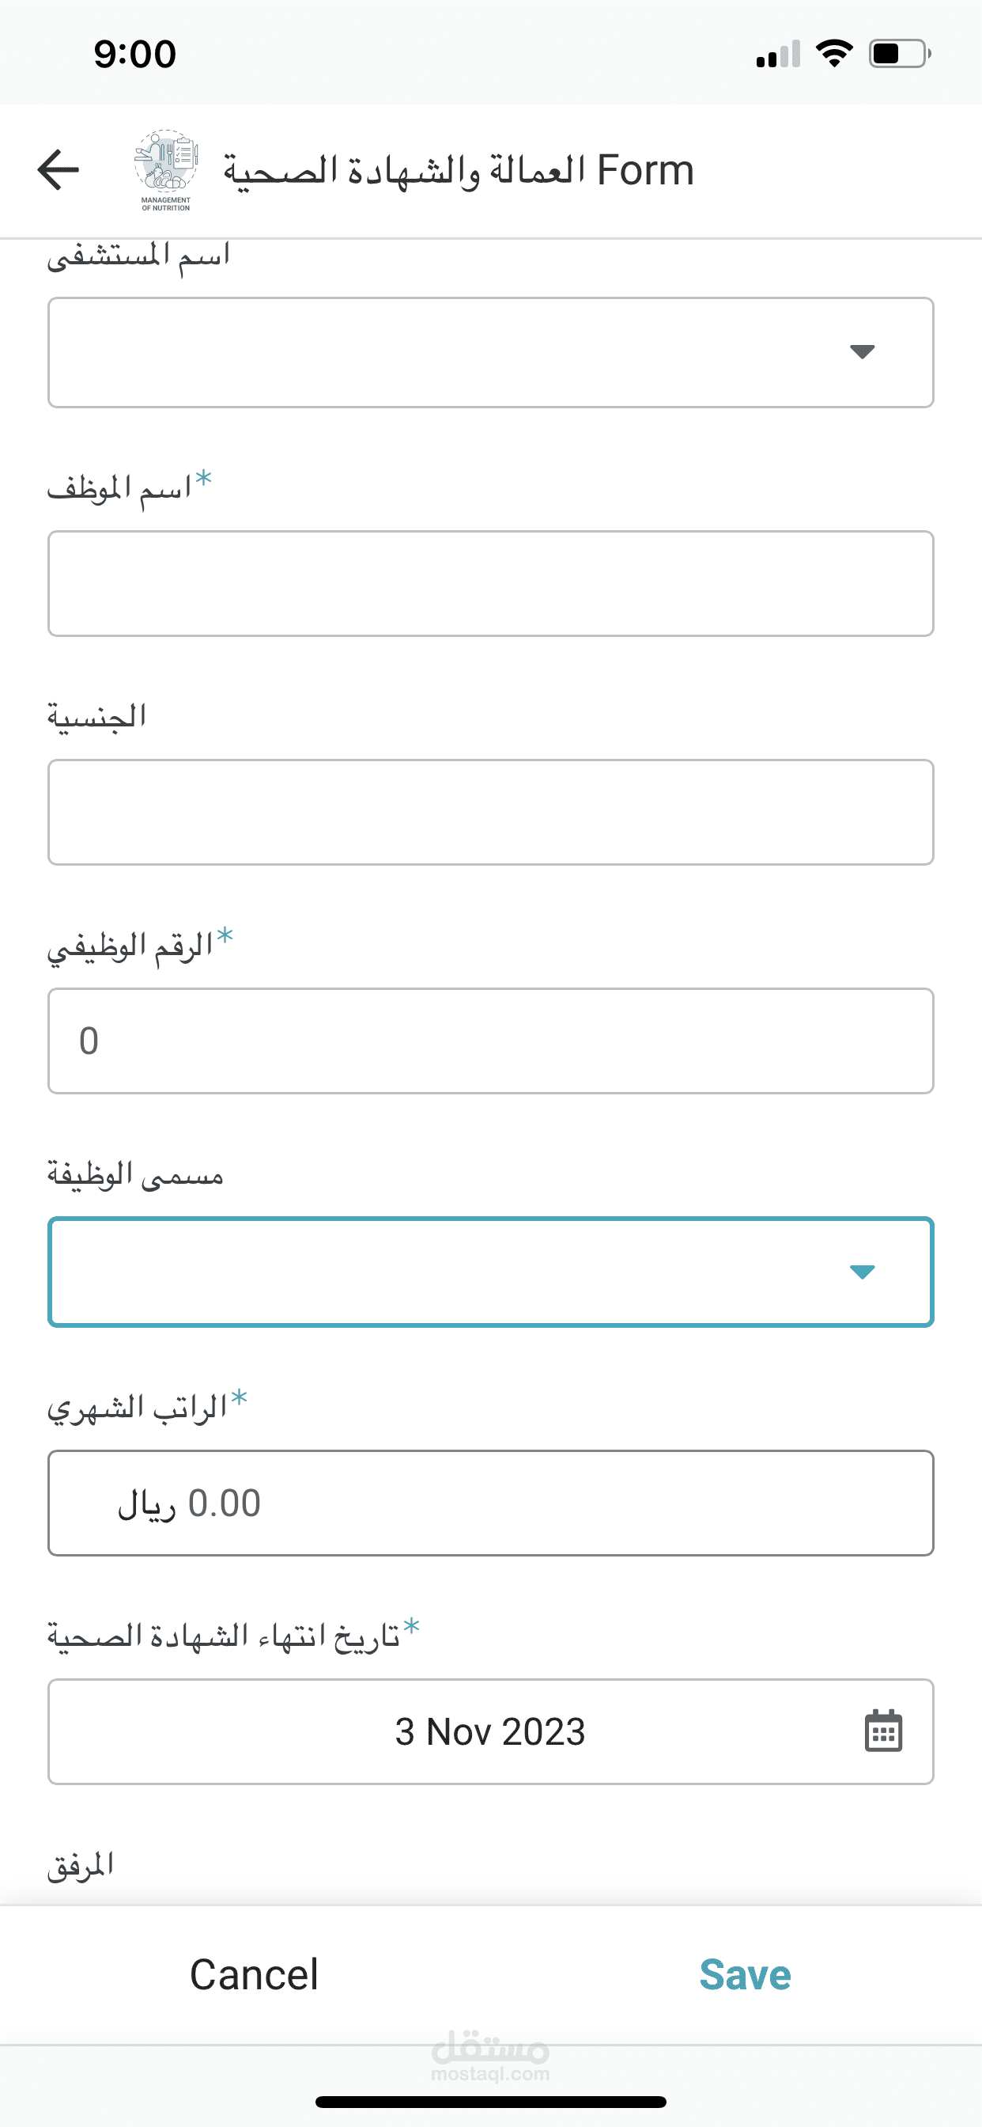Tap the form title in header

pos(458,171)
